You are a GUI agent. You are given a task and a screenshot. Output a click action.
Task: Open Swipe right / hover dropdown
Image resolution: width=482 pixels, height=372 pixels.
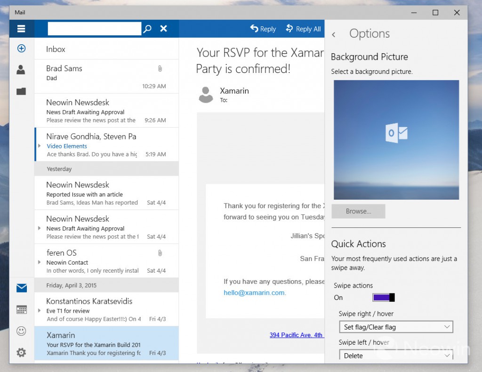click(x=396, y=327)
